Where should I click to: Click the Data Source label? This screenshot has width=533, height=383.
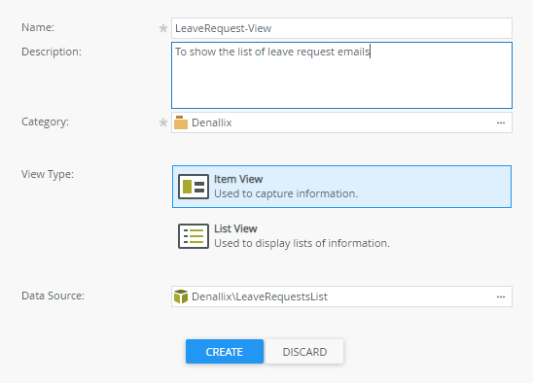[x=53, y=296]
